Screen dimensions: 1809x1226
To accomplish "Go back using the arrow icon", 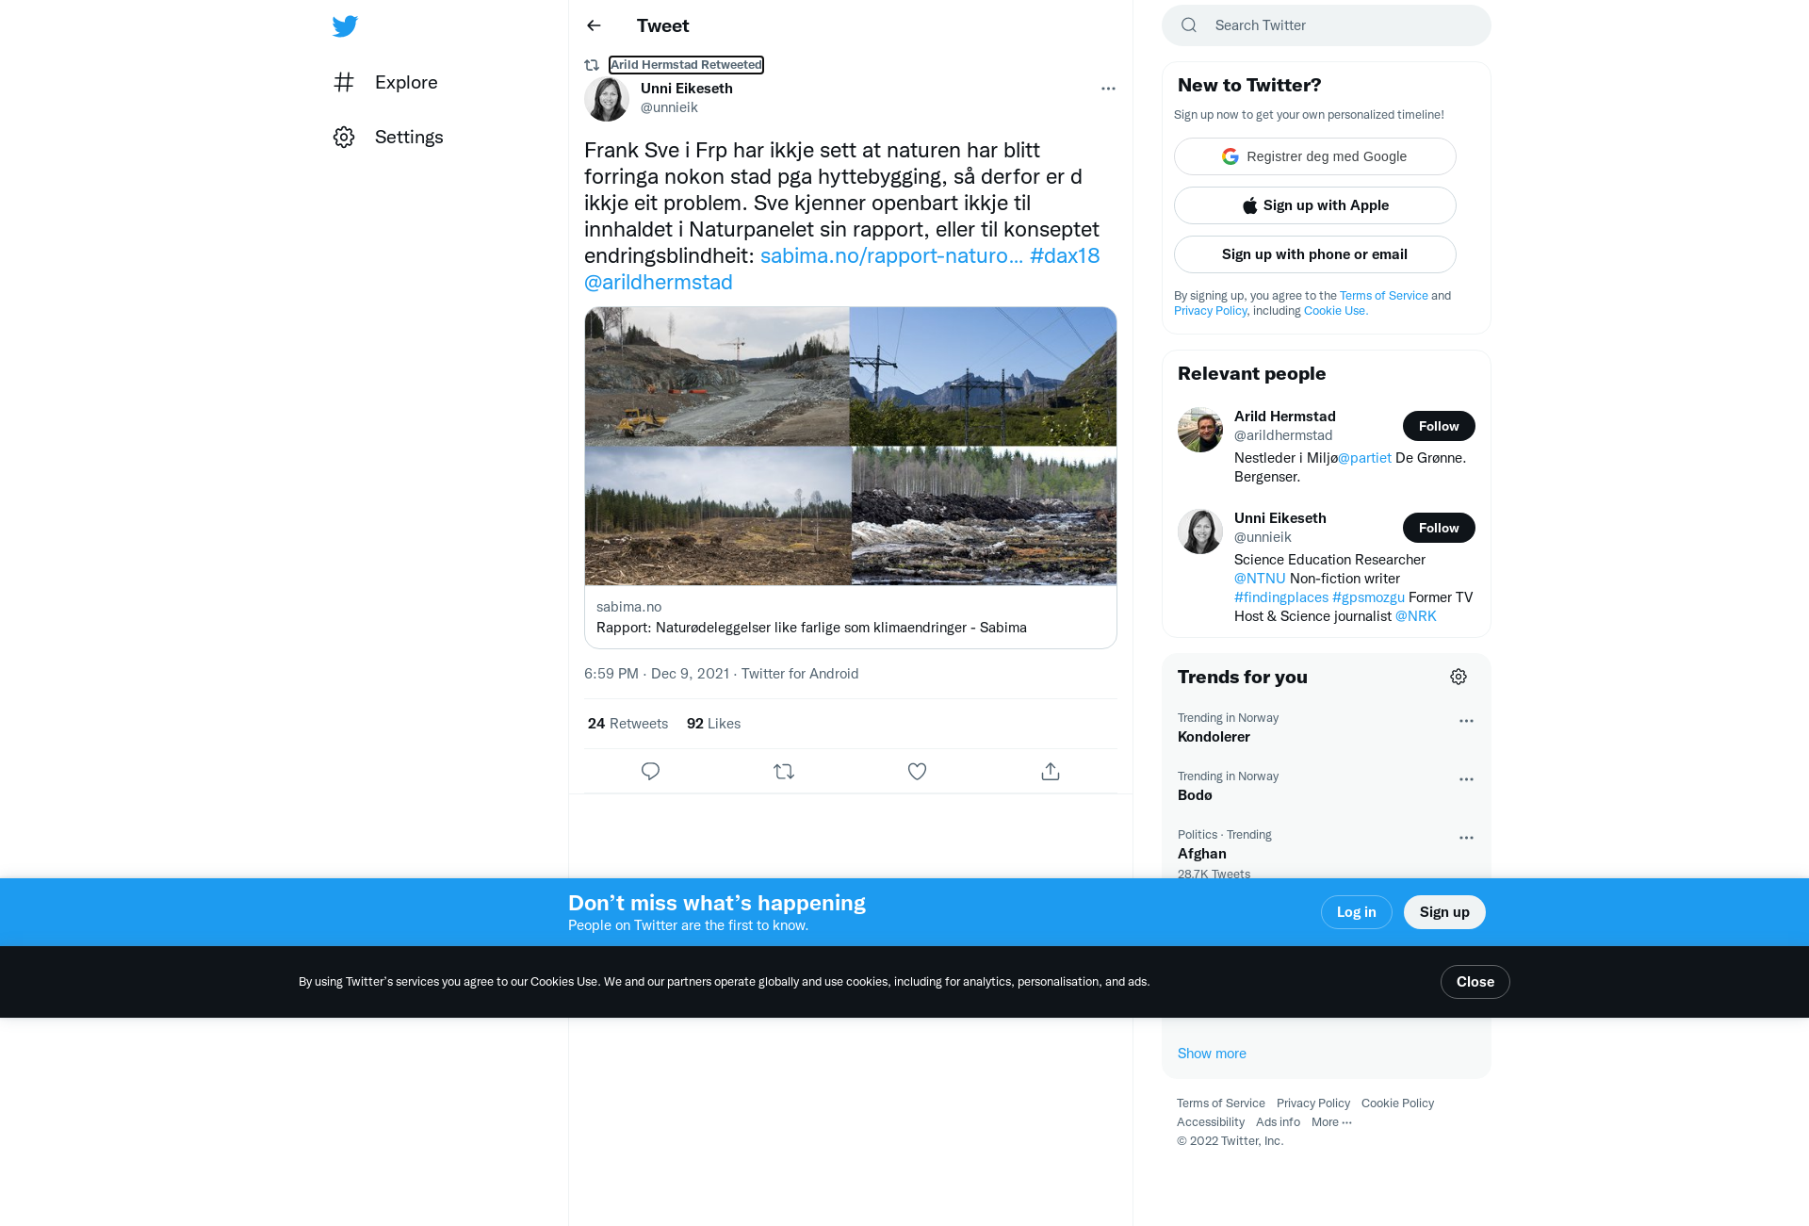I will coord(594,25).
